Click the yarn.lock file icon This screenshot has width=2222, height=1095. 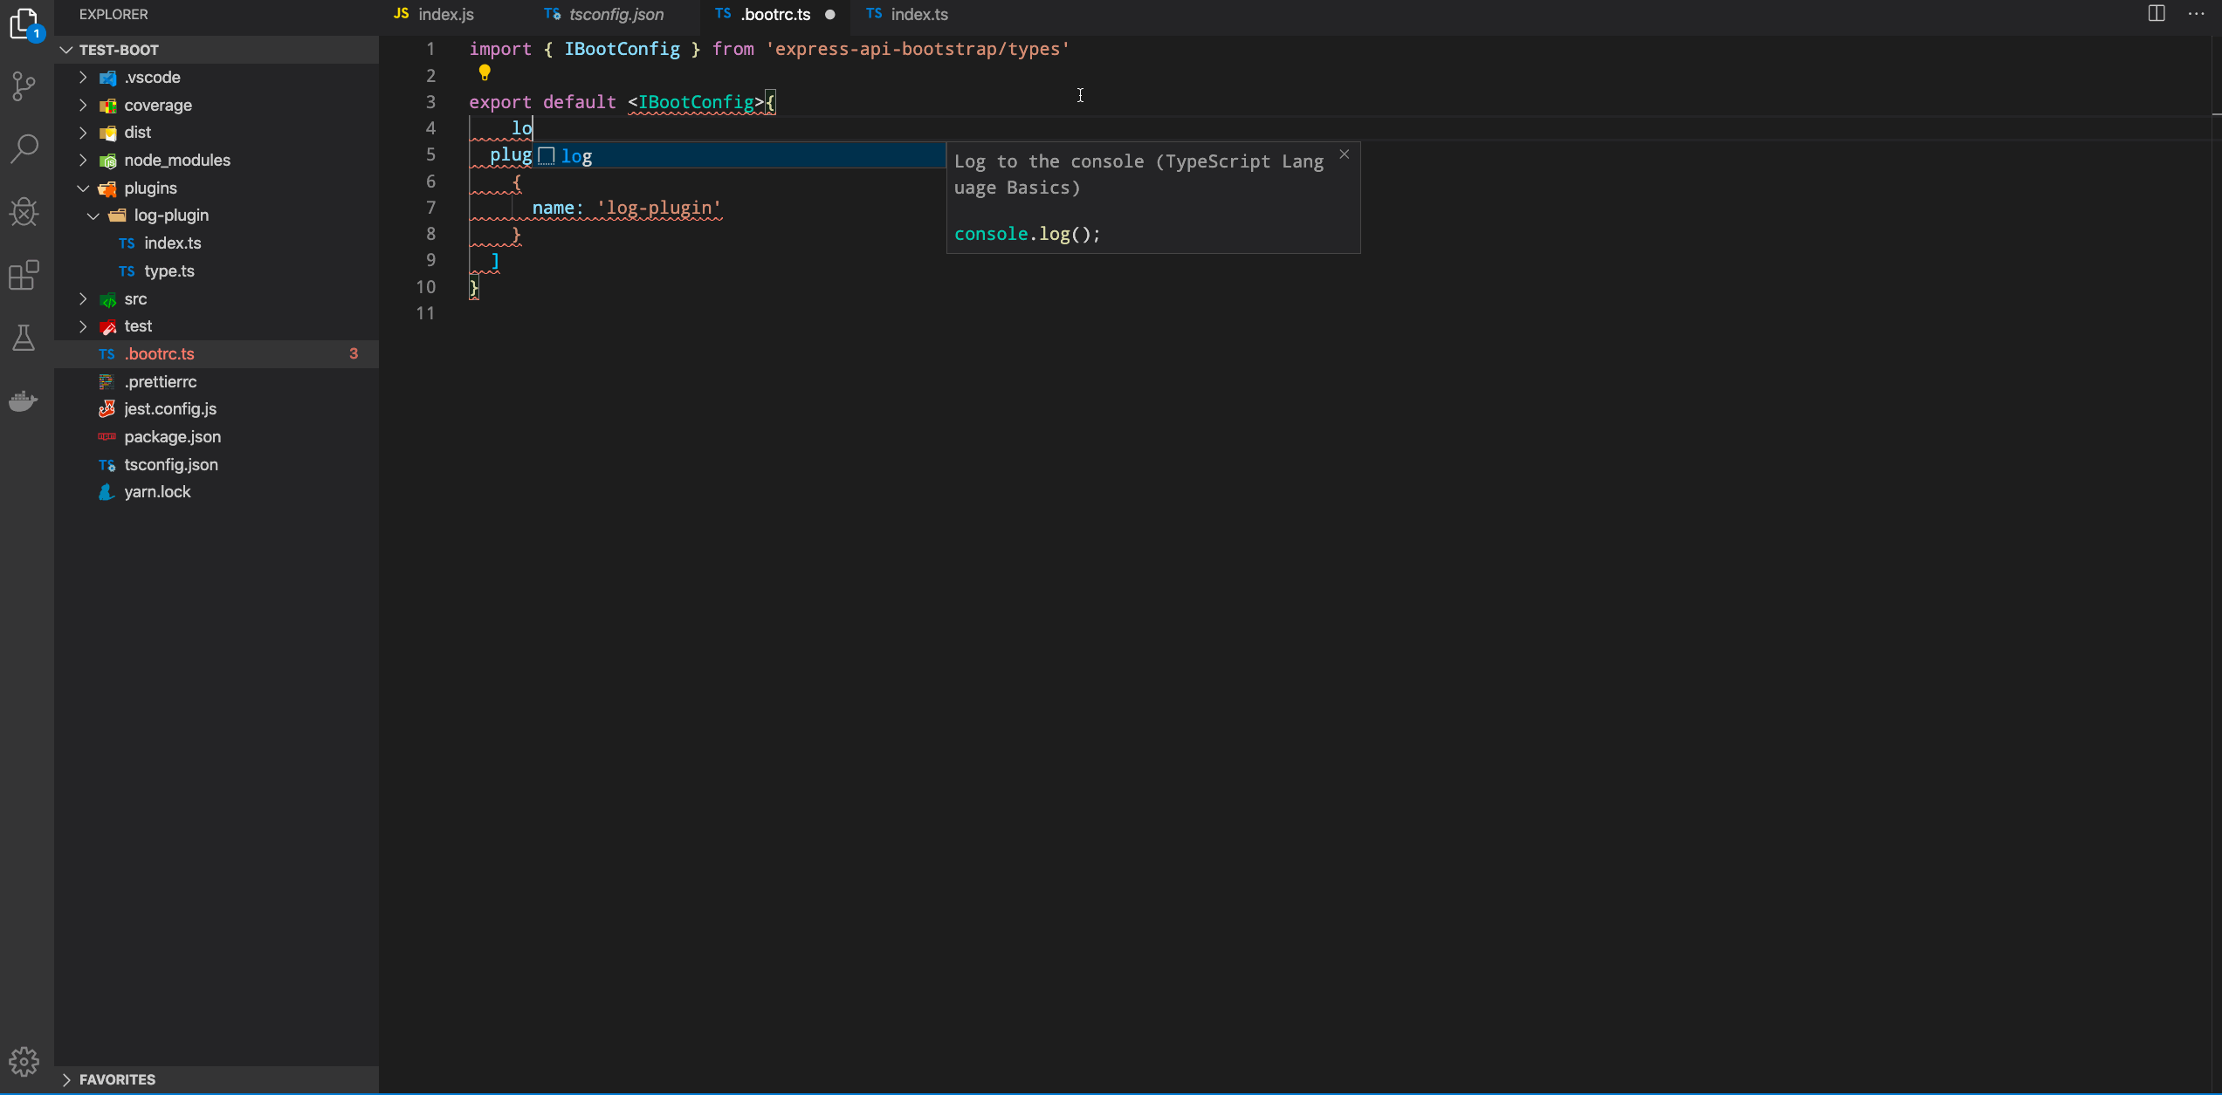tap(107, 492)
